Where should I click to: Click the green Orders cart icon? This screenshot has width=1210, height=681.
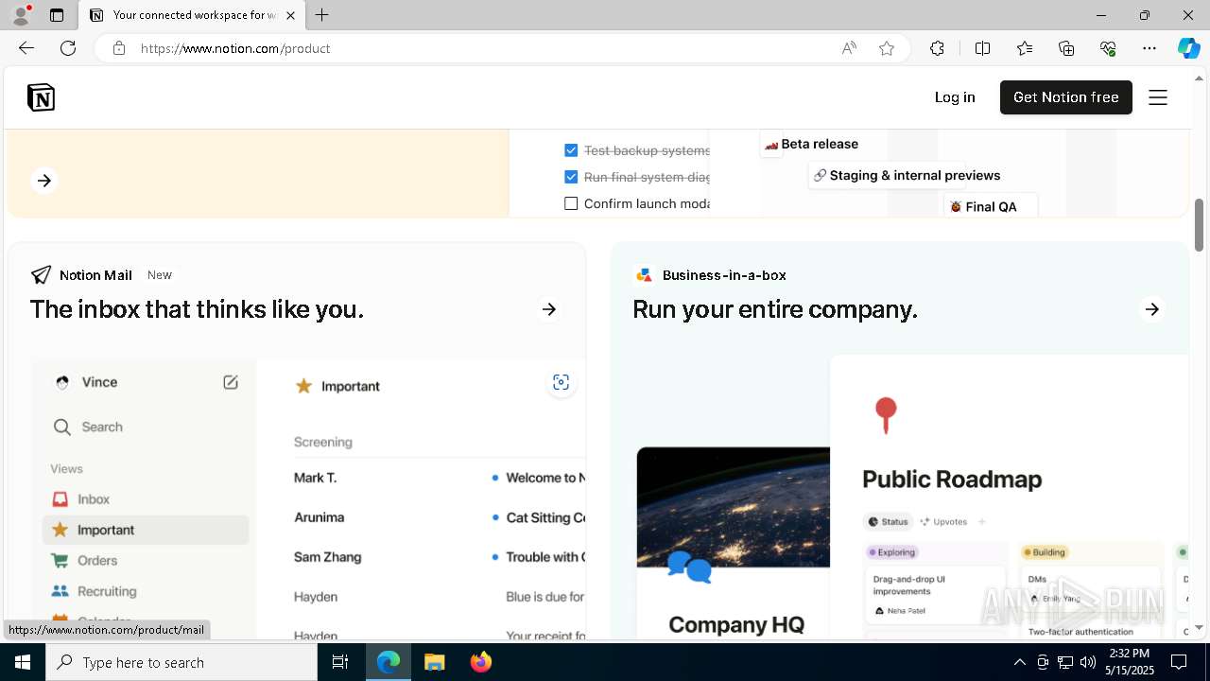[60, 561]
